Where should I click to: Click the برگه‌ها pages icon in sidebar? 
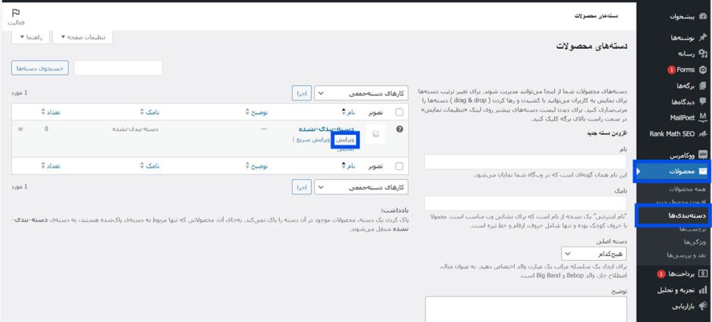point(703,86)
